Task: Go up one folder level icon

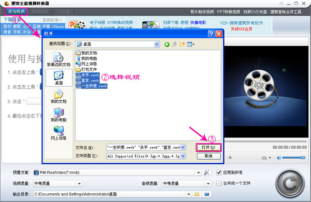Action: (x=174, y=44)
